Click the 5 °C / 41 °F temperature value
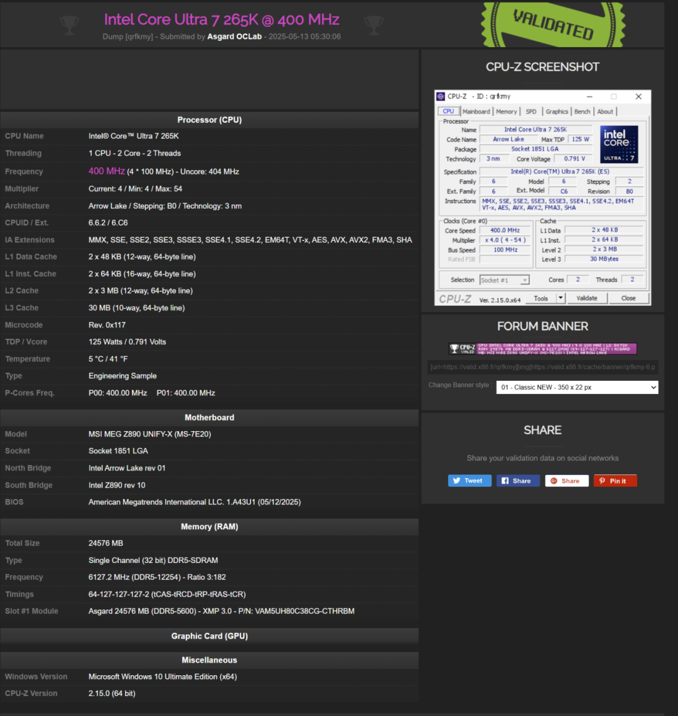The height and width of the screenshot is (716, 678). click(x=108, y=360)
